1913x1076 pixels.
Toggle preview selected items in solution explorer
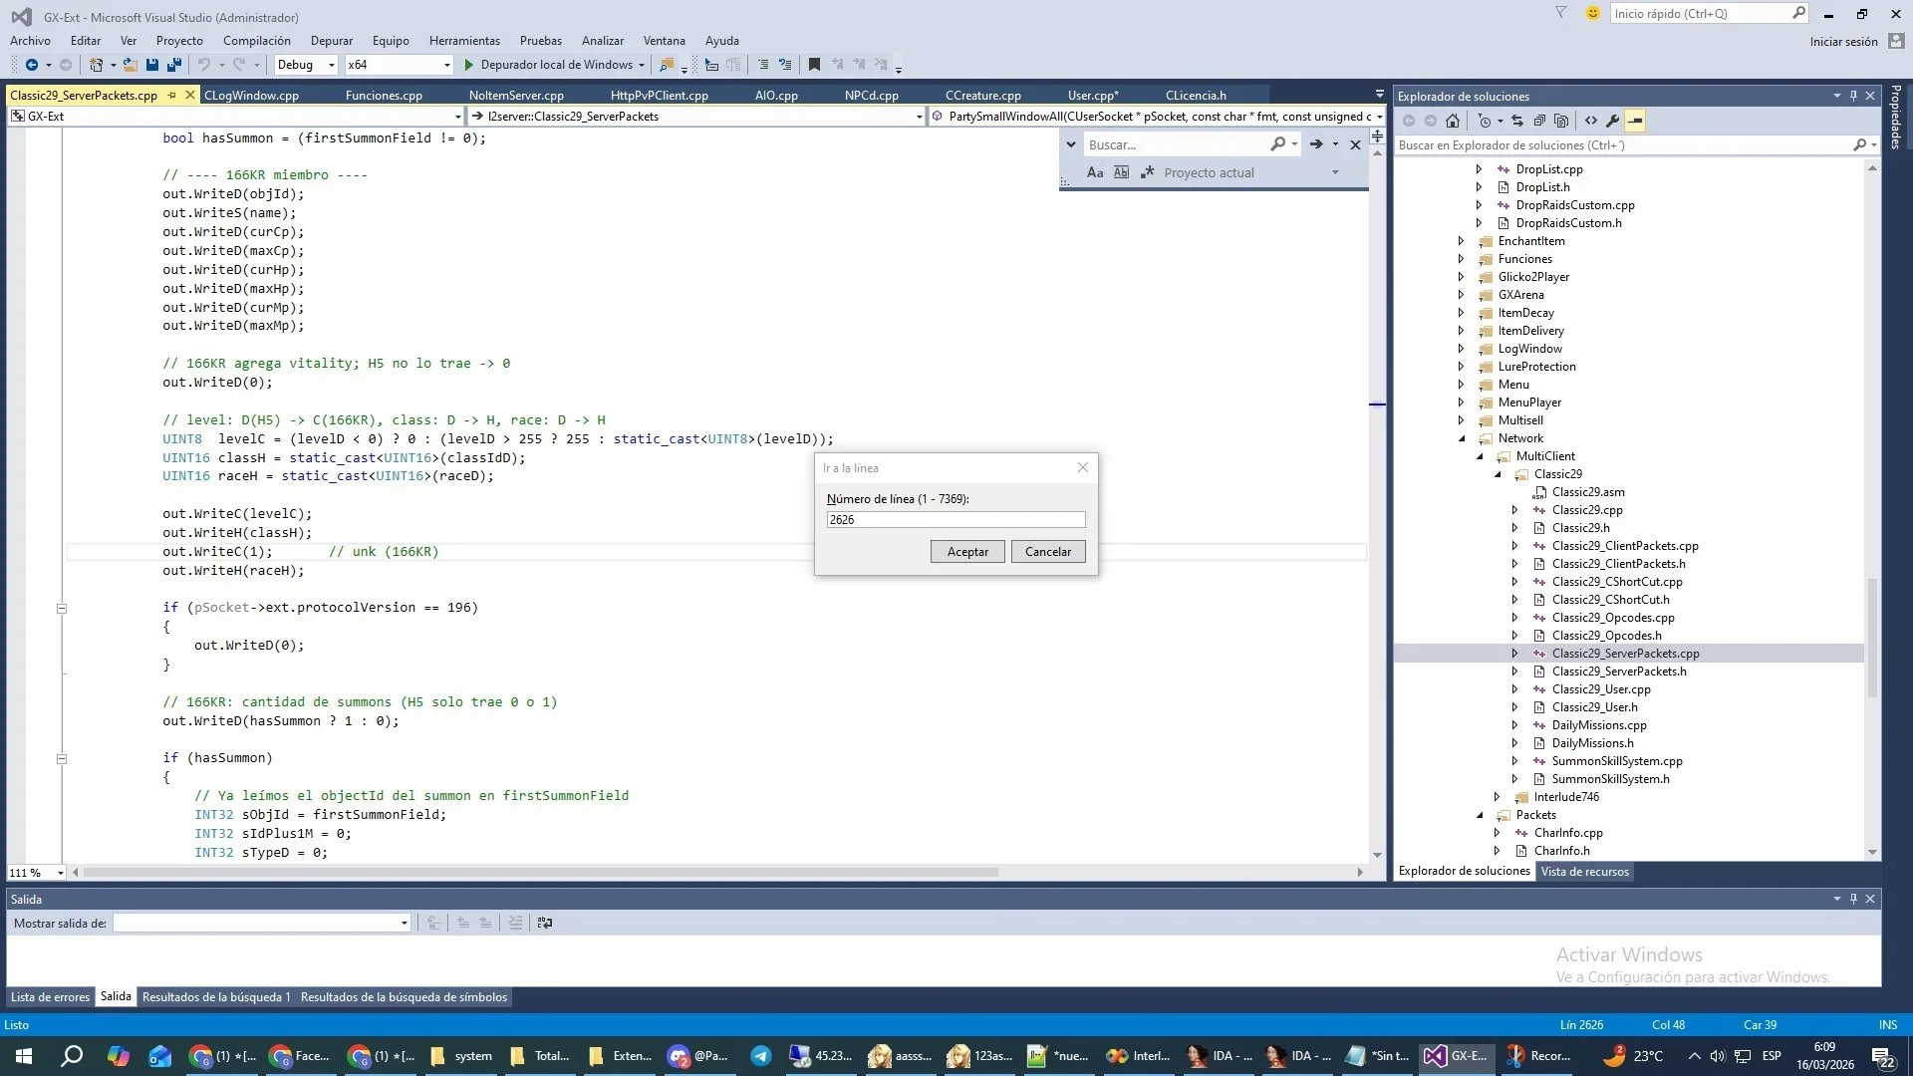point(1635,121)
